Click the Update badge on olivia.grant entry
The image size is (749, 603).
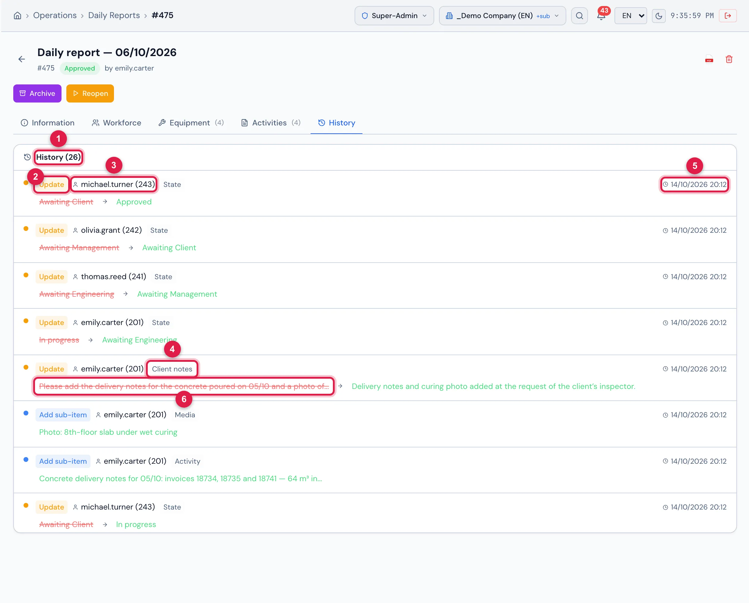tap(52, 230)
